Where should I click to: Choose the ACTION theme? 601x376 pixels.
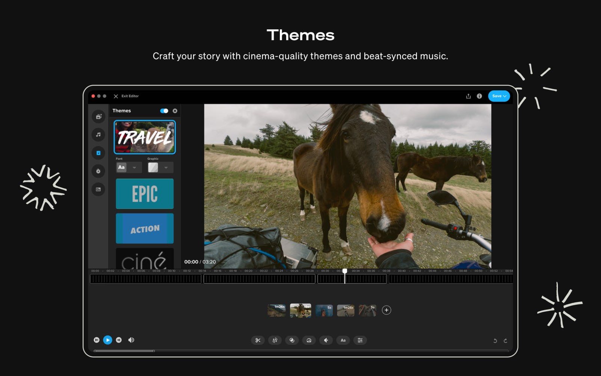tap(145, 228)
